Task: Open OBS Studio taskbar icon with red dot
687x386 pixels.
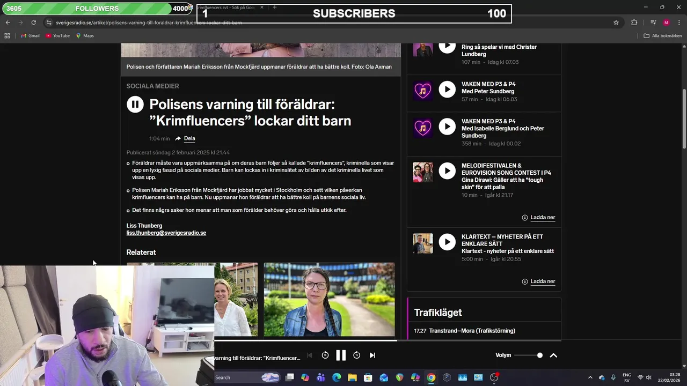Action: [x=494, y=377]
